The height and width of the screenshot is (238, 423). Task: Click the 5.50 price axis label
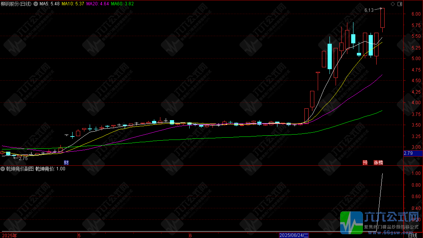(416, 36)
